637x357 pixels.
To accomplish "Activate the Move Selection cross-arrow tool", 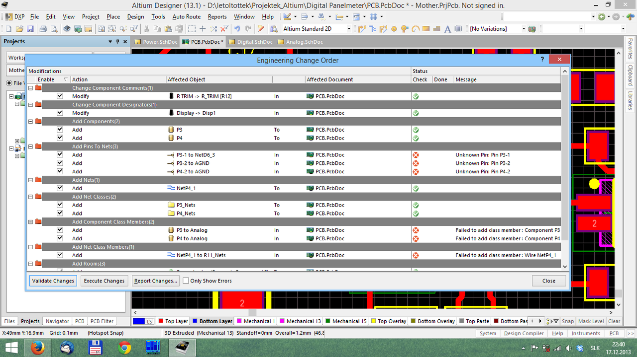I will tap(203, 29).
